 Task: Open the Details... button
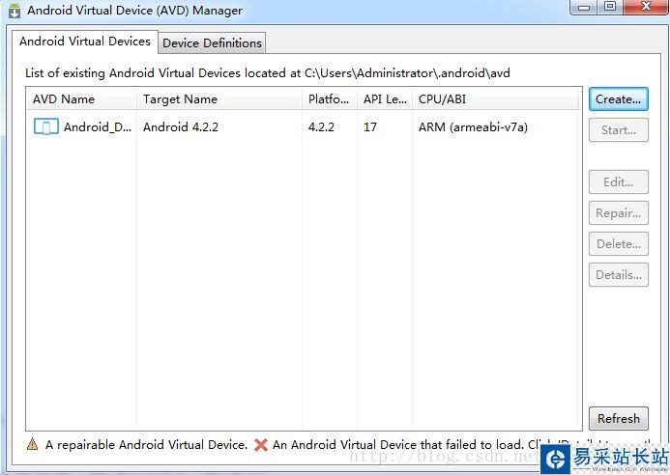(619, 275)
